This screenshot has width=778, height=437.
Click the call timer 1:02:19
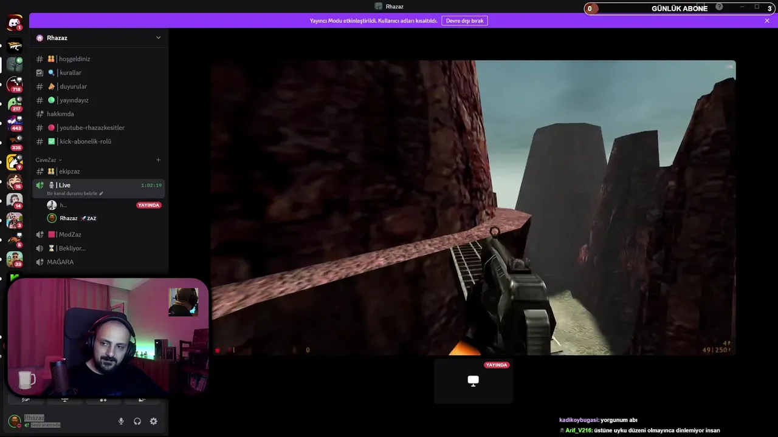pyautogui.click(x=151, y=185)
